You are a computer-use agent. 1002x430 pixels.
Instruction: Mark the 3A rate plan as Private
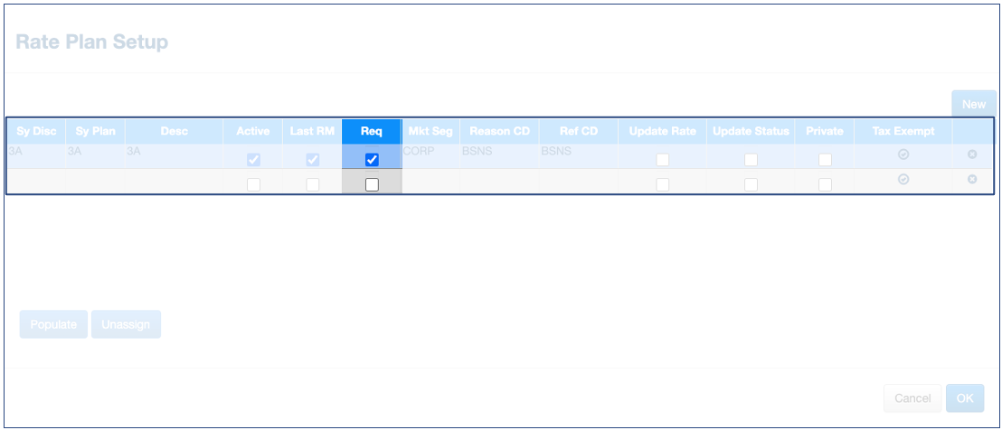click(825, 160)
